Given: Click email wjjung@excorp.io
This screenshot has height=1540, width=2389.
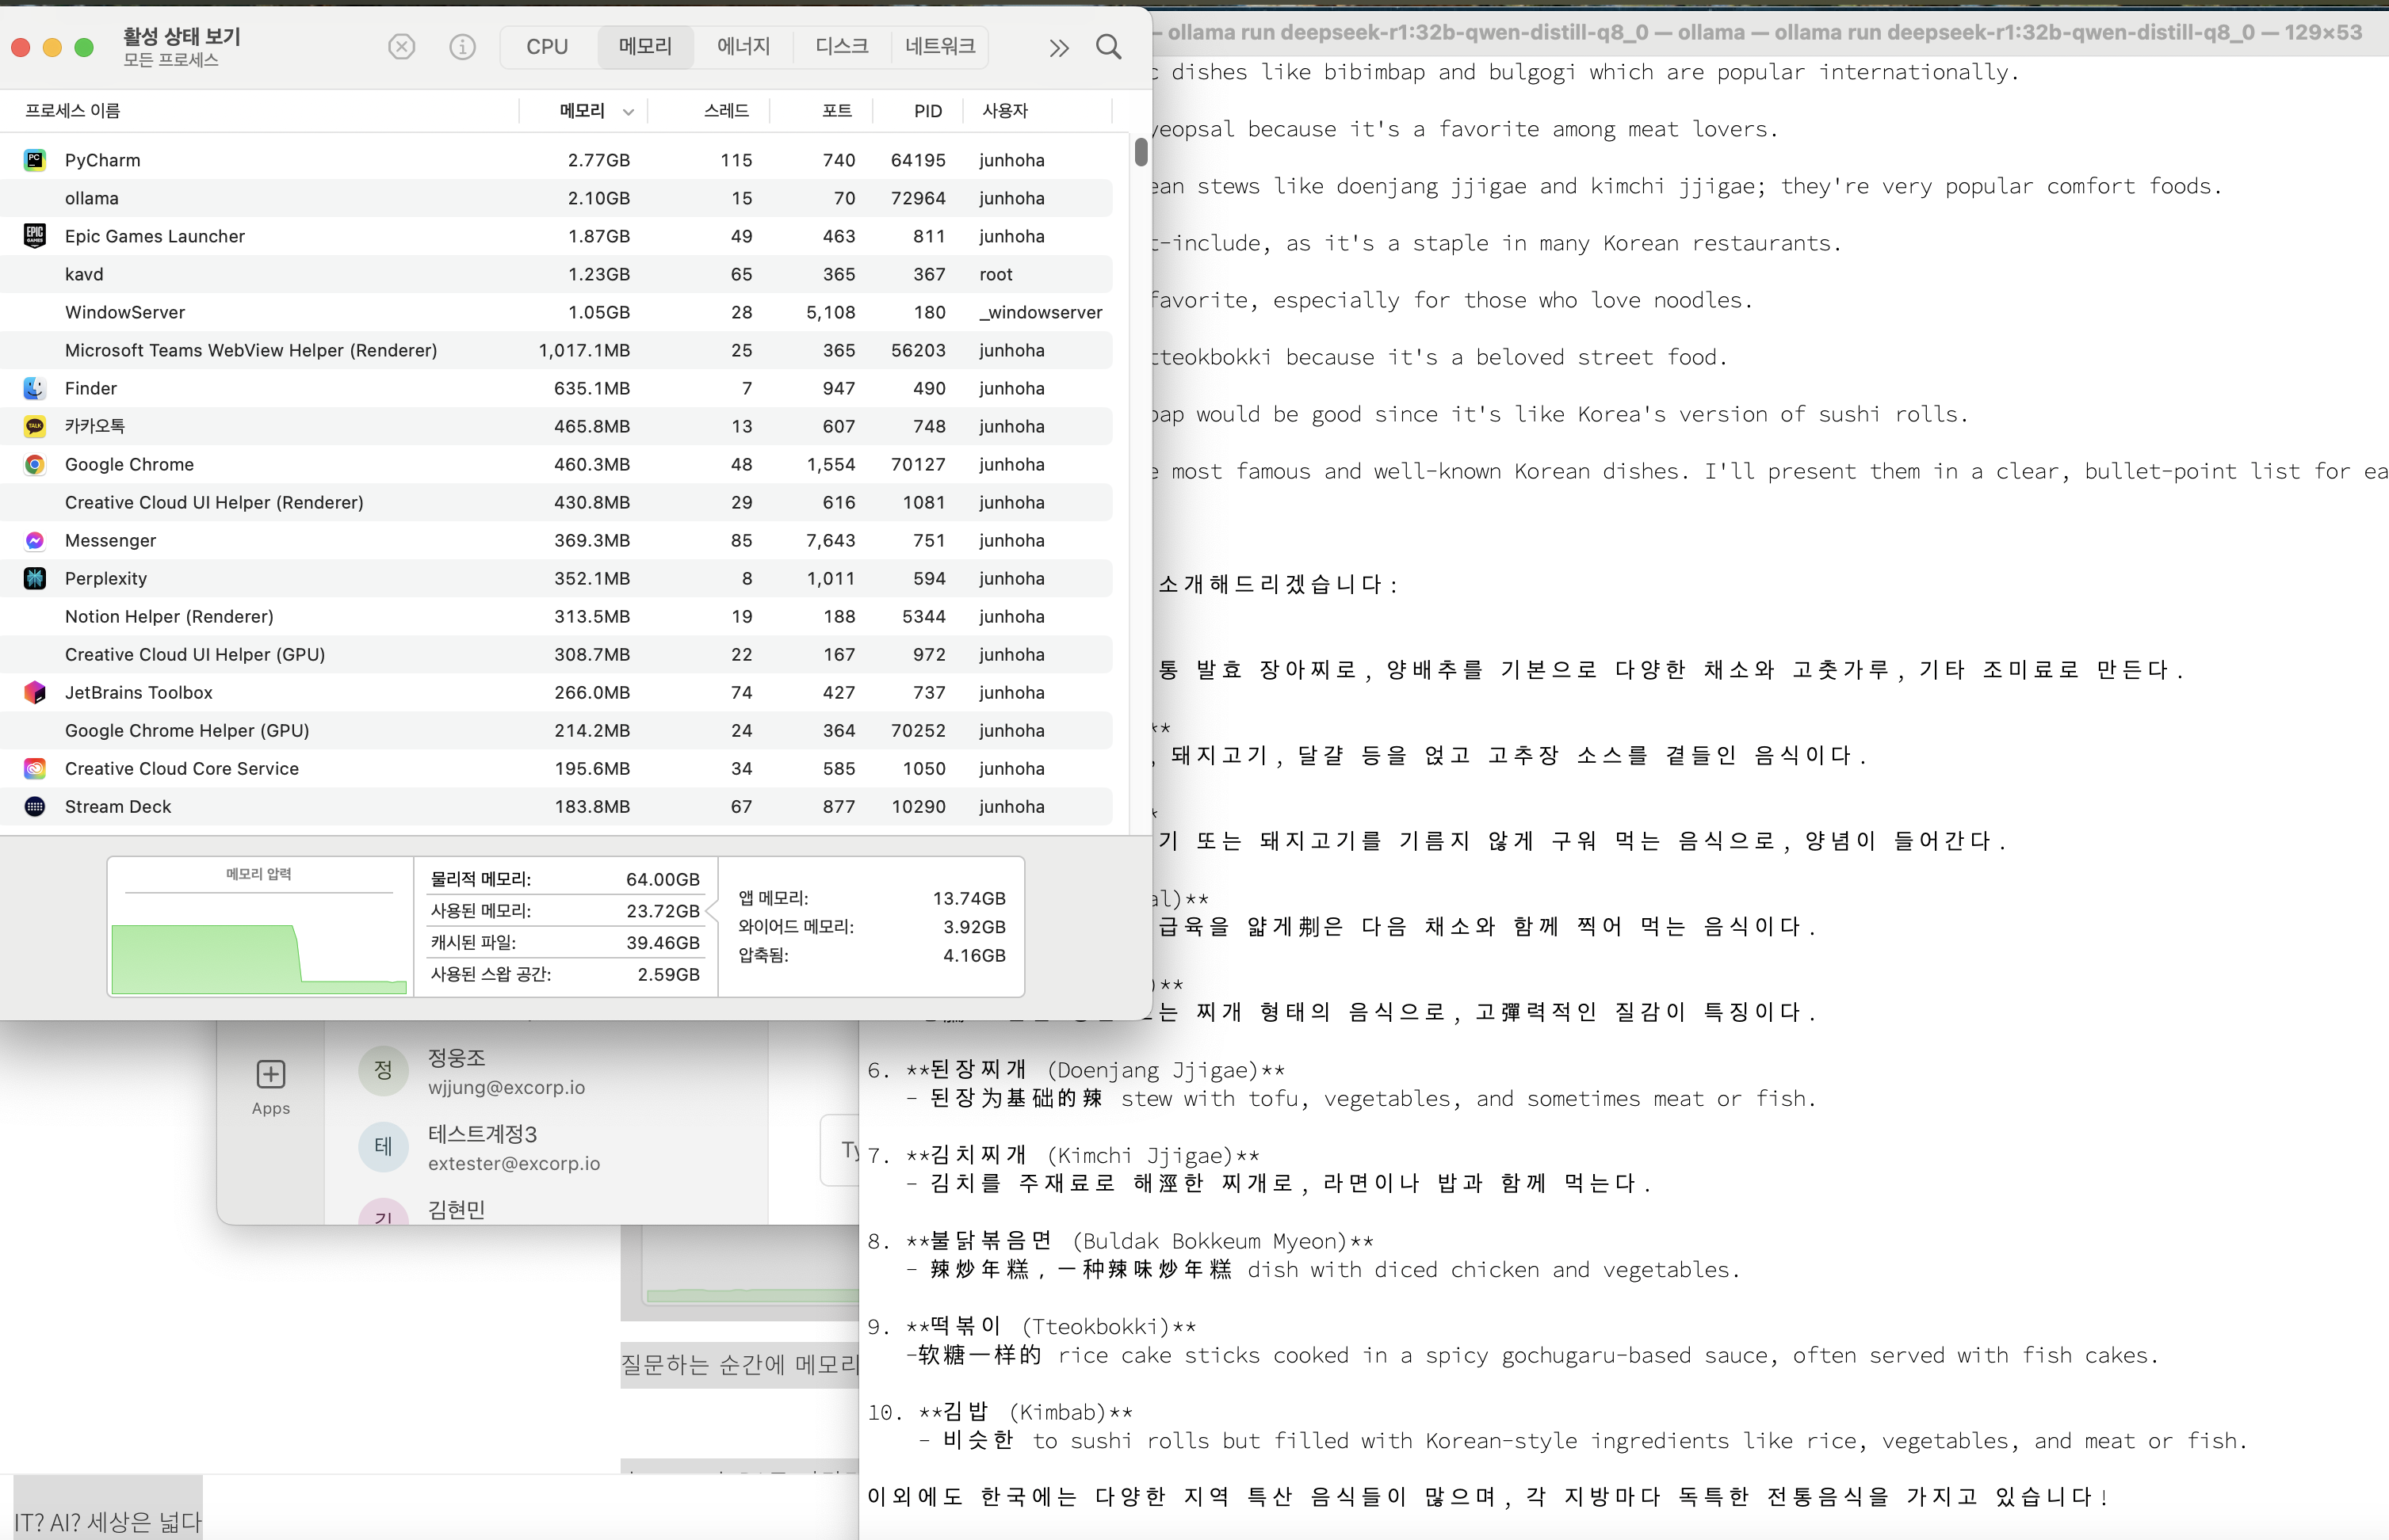Looking at the screenshot, I should 506,1087.
